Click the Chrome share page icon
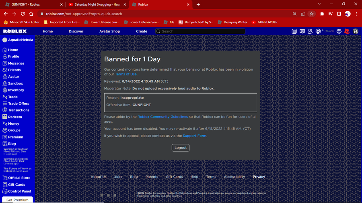Image resolution: width=362 pixels, height=203 pixels. point(303,14)
